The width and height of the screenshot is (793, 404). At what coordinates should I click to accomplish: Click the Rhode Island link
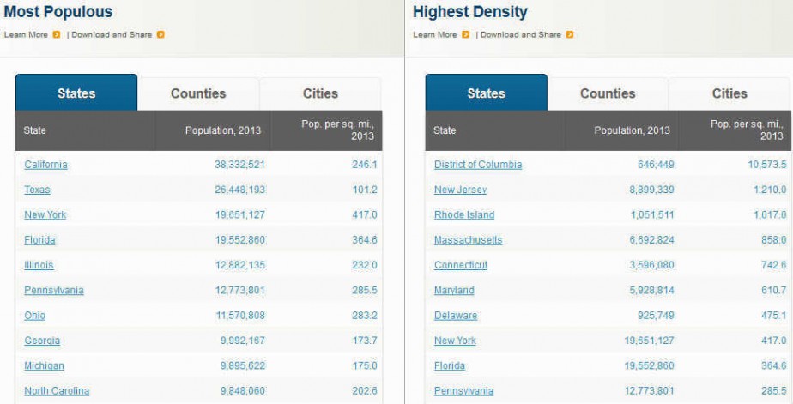(464, 215)
